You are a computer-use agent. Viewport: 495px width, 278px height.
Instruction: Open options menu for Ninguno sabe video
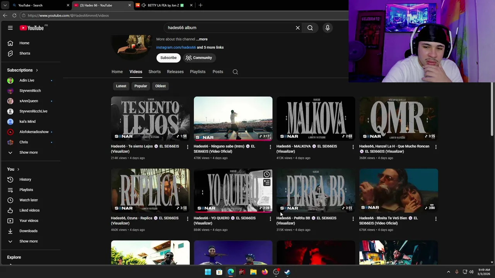click(x=270, y=147)
